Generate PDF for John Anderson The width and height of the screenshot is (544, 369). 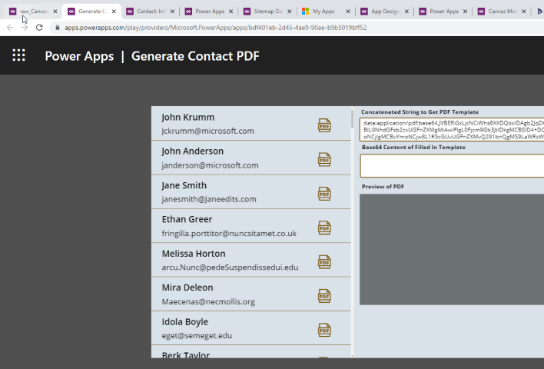[324, 159]
